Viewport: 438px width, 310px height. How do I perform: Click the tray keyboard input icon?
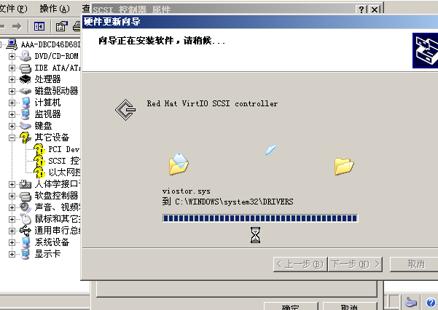411,302
